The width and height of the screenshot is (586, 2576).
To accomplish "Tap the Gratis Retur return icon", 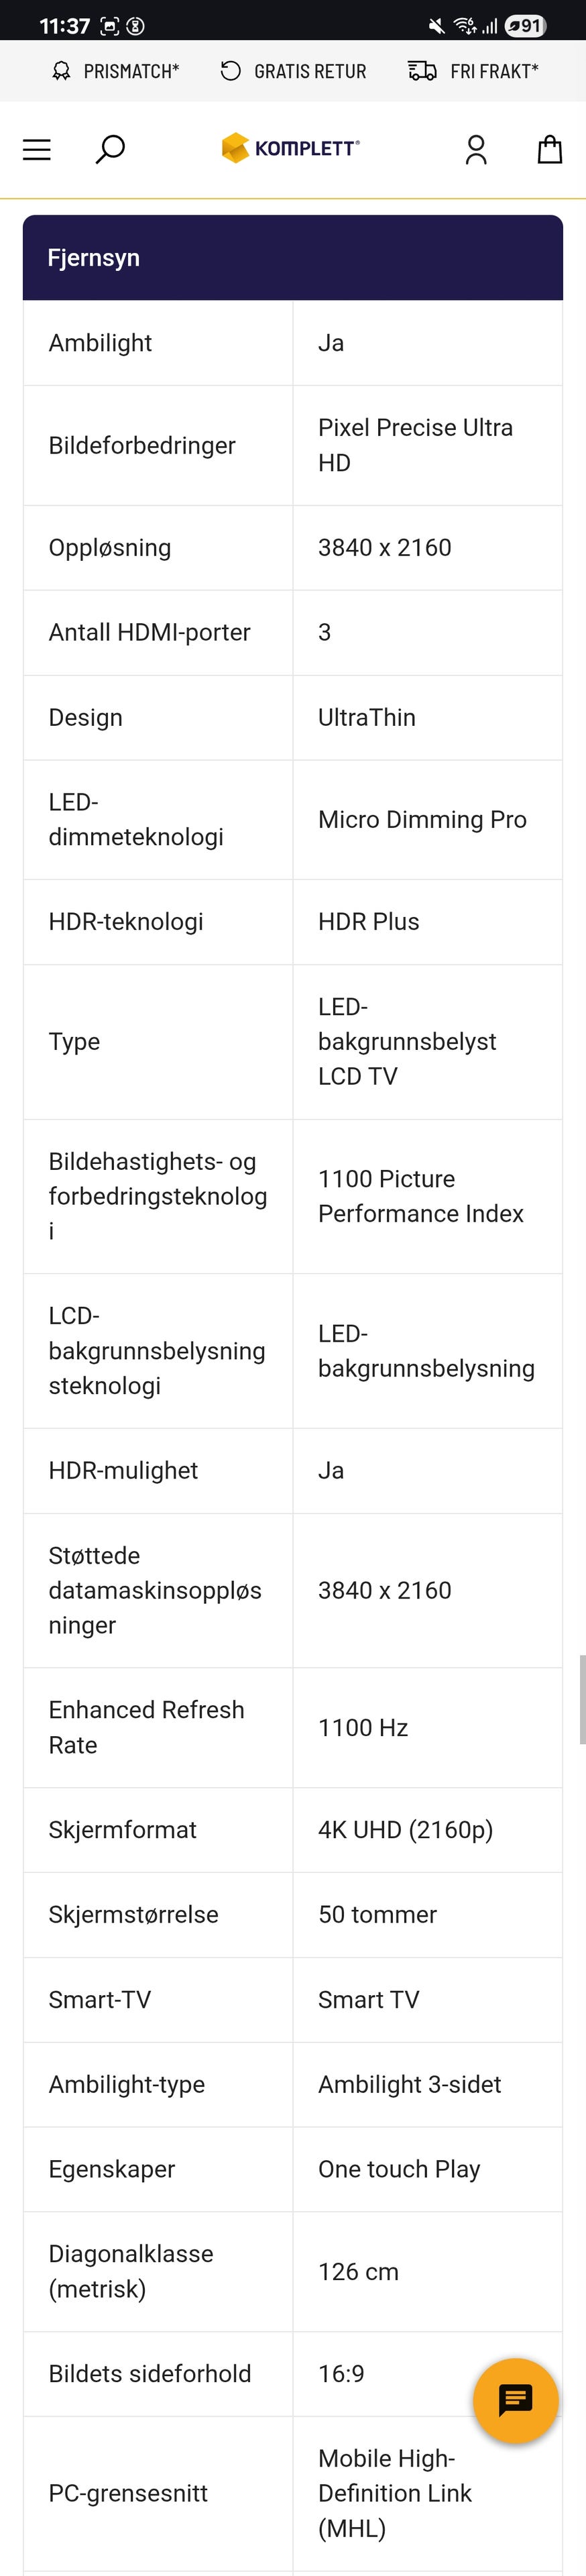I will coord(231,71).
